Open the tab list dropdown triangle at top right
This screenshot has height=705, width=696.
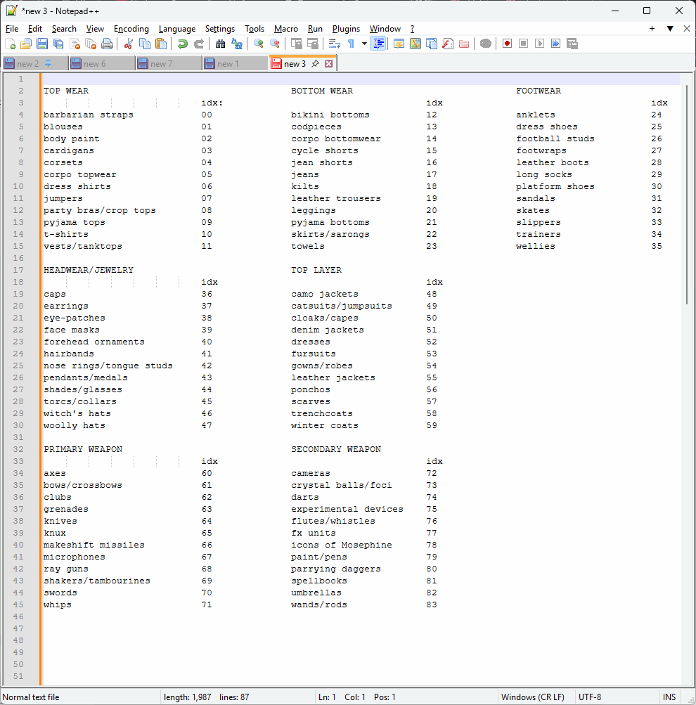tap(670, 28)
